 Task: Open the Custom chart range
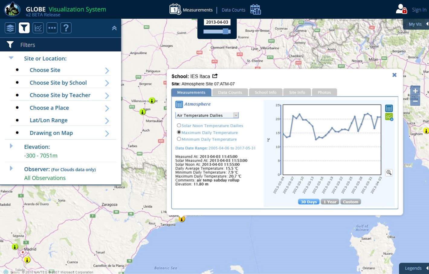350,202
